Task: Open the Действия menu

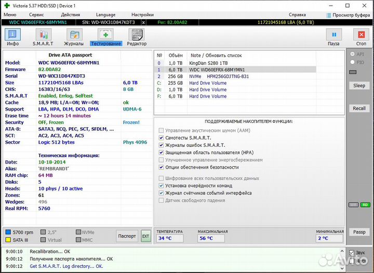Action: pyautogui.click(x=70, y=15)
